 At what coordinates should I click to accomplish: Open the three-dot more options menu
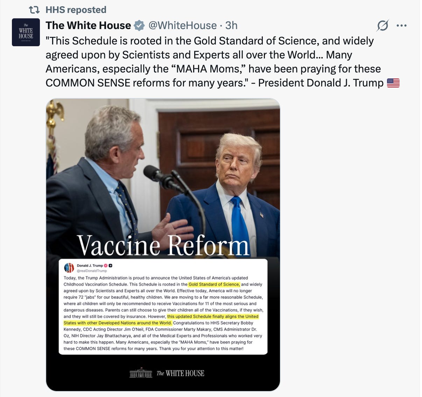[401, 26]
